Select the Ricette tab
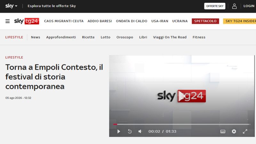The height and width of the screenshot is (144, 256). [88, 37]
